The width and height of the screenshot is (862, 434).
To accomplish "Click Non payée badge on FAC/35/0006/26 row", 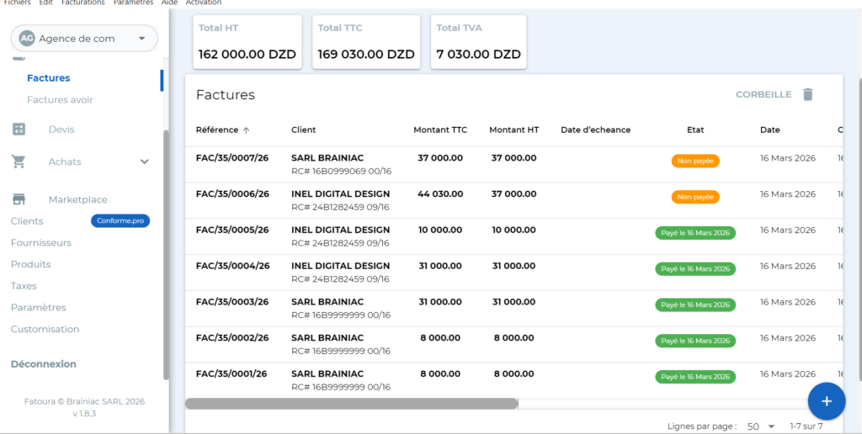I will [695, 197].
